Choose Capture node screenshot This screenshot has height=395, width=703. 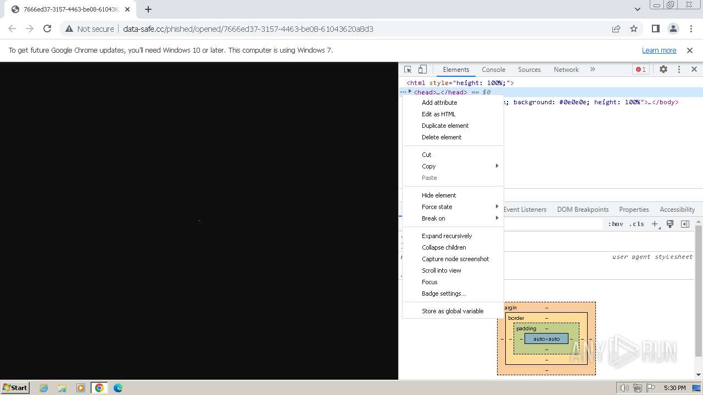(x=453, y=259)
